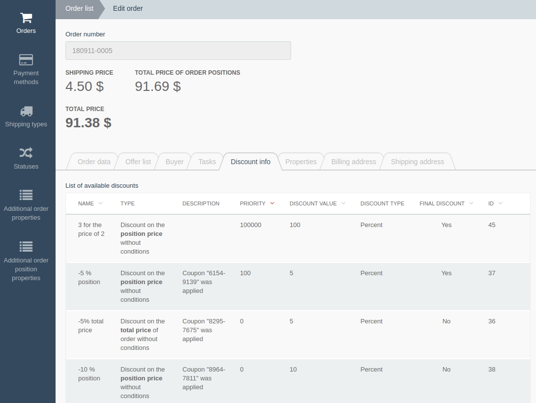Click the ID cell 45
The image size is (536, 403).
tap(492, 225)
